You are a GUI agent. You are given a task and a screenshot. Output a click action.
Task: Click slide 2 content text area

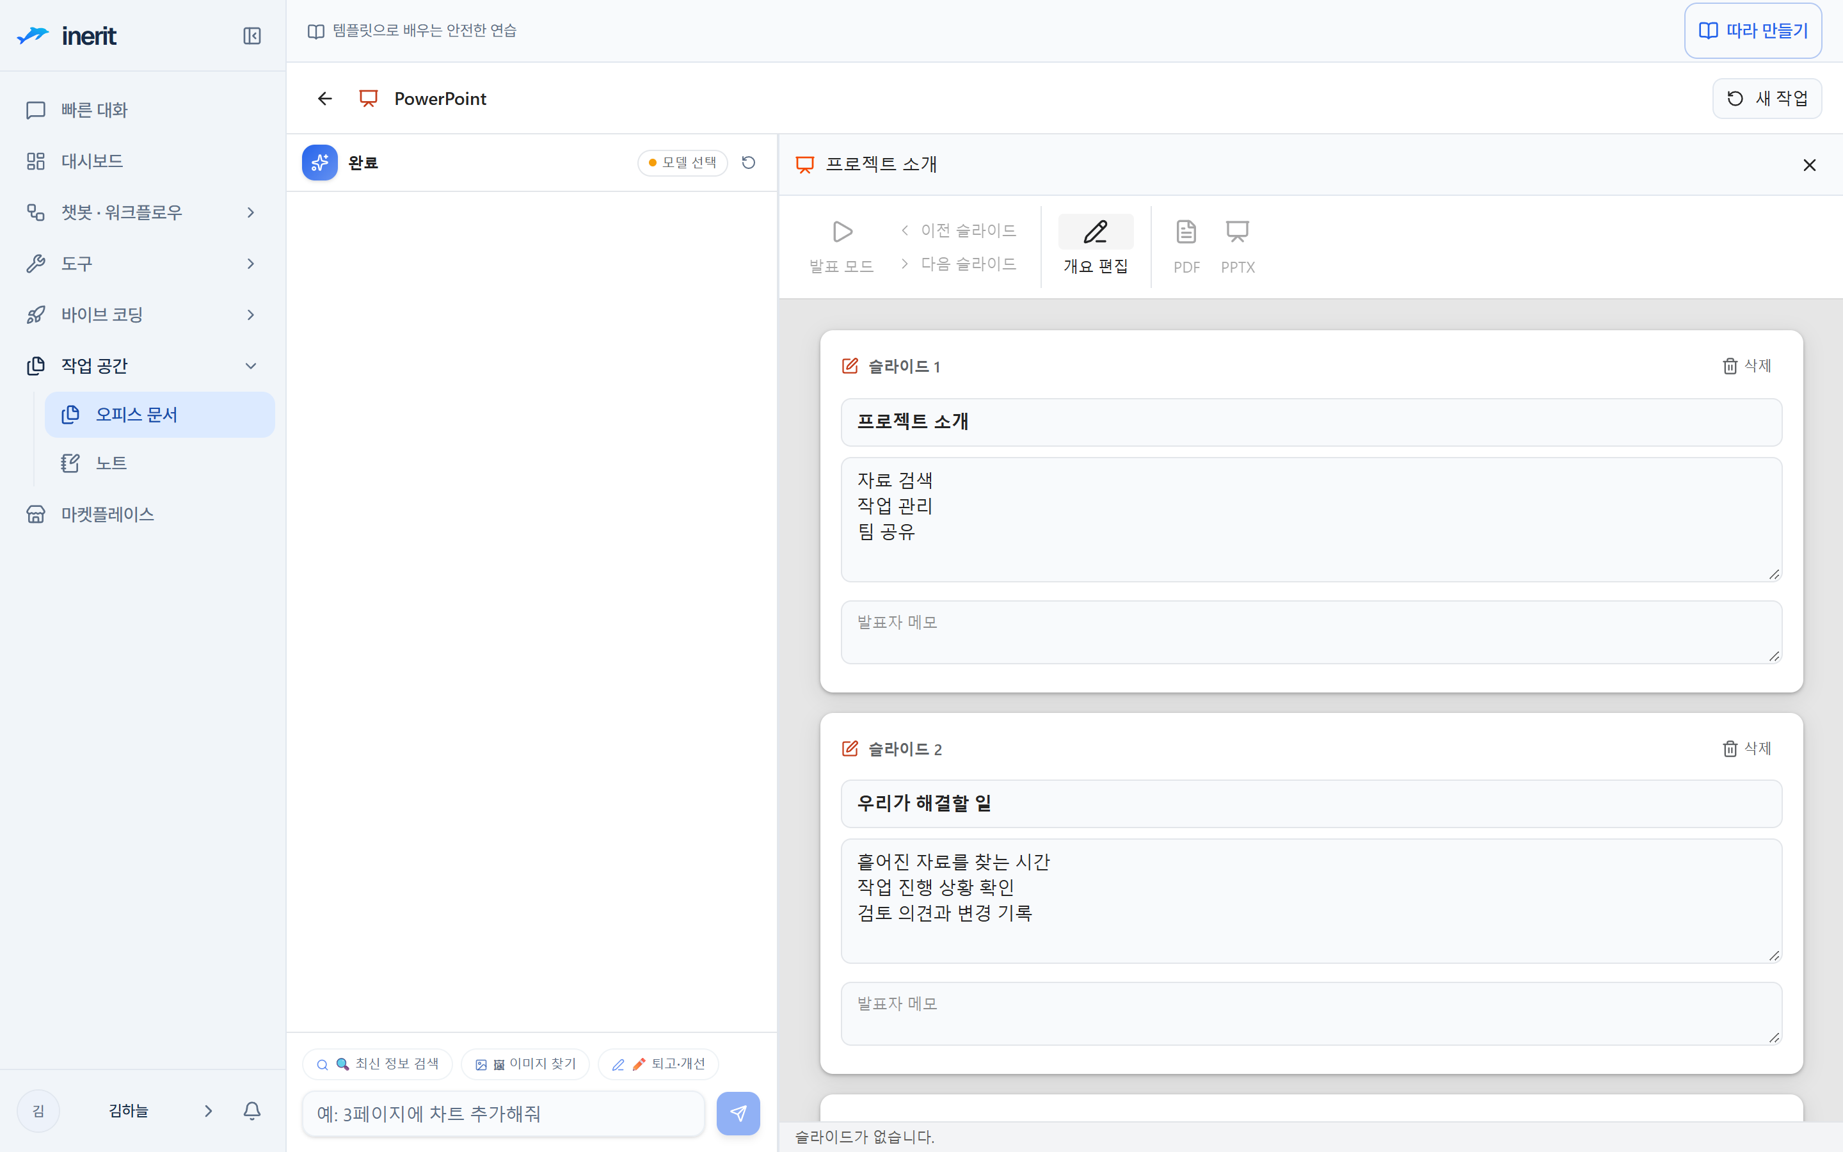[x=1311, y=901]
